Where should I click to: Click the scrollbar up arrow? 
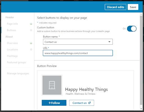pyautogui.click(x=141, y=14)
